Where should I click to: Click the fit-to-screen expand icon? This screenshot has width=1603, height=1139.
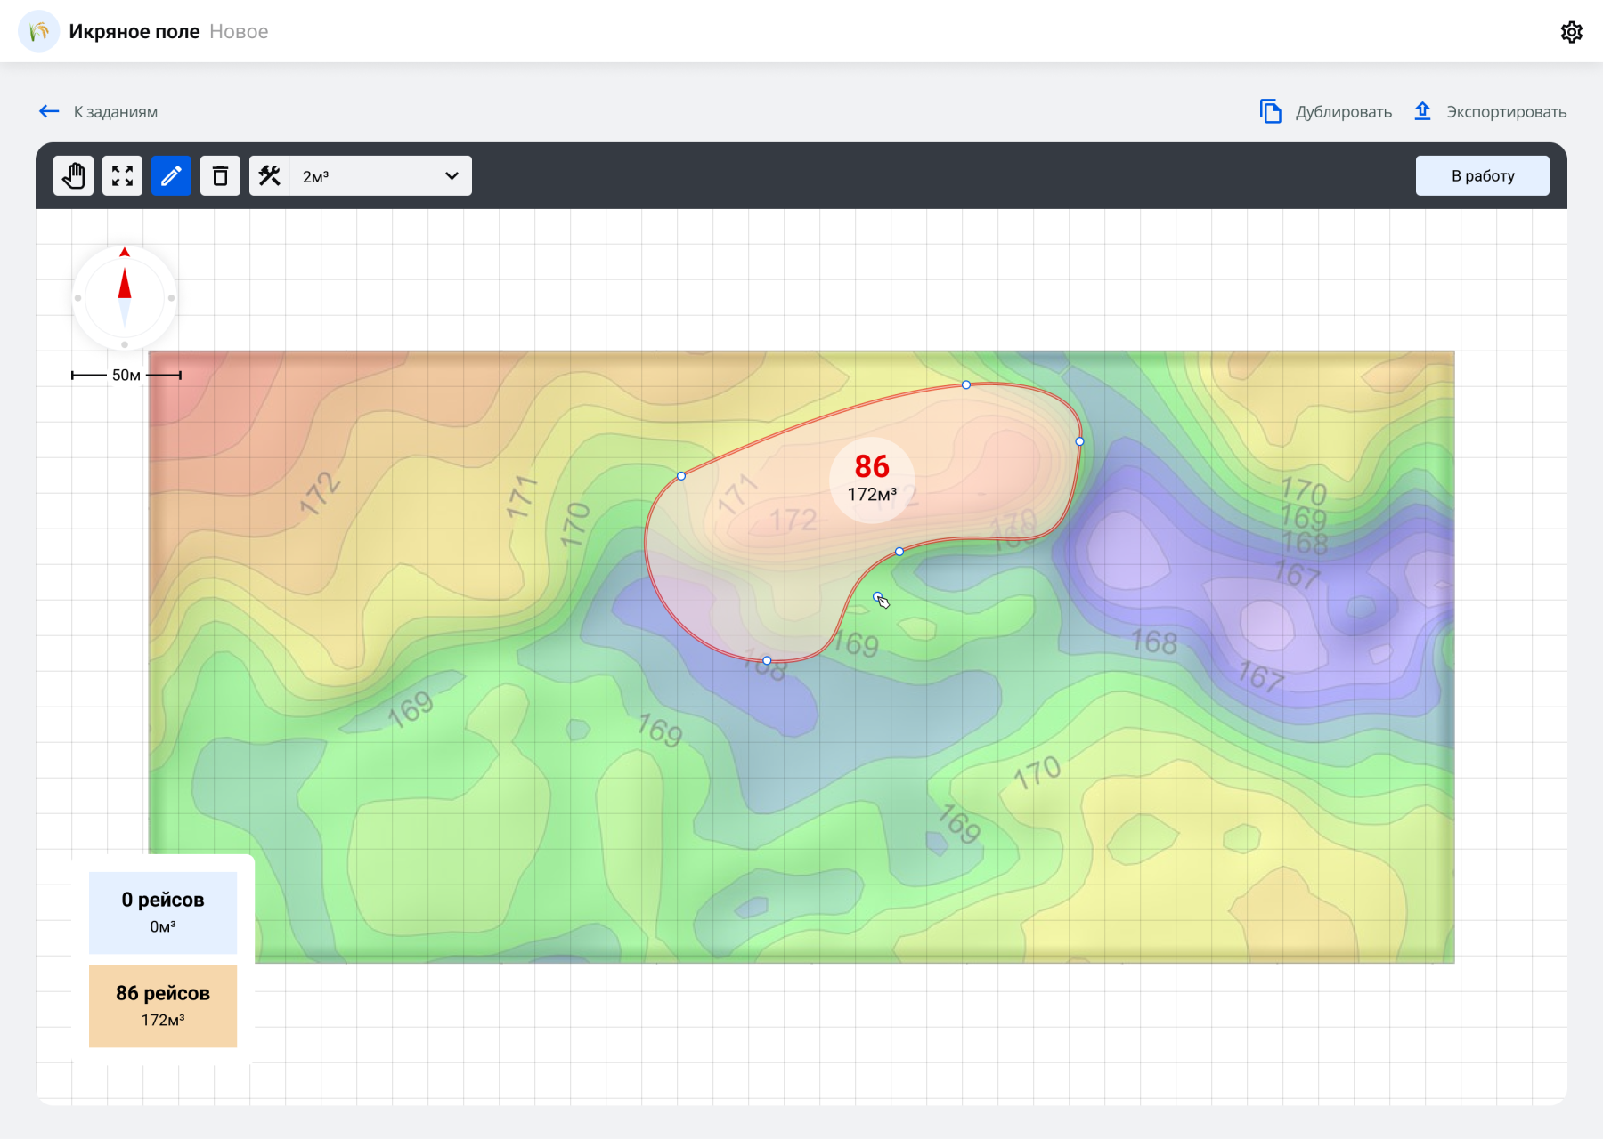tap(122, 176)
